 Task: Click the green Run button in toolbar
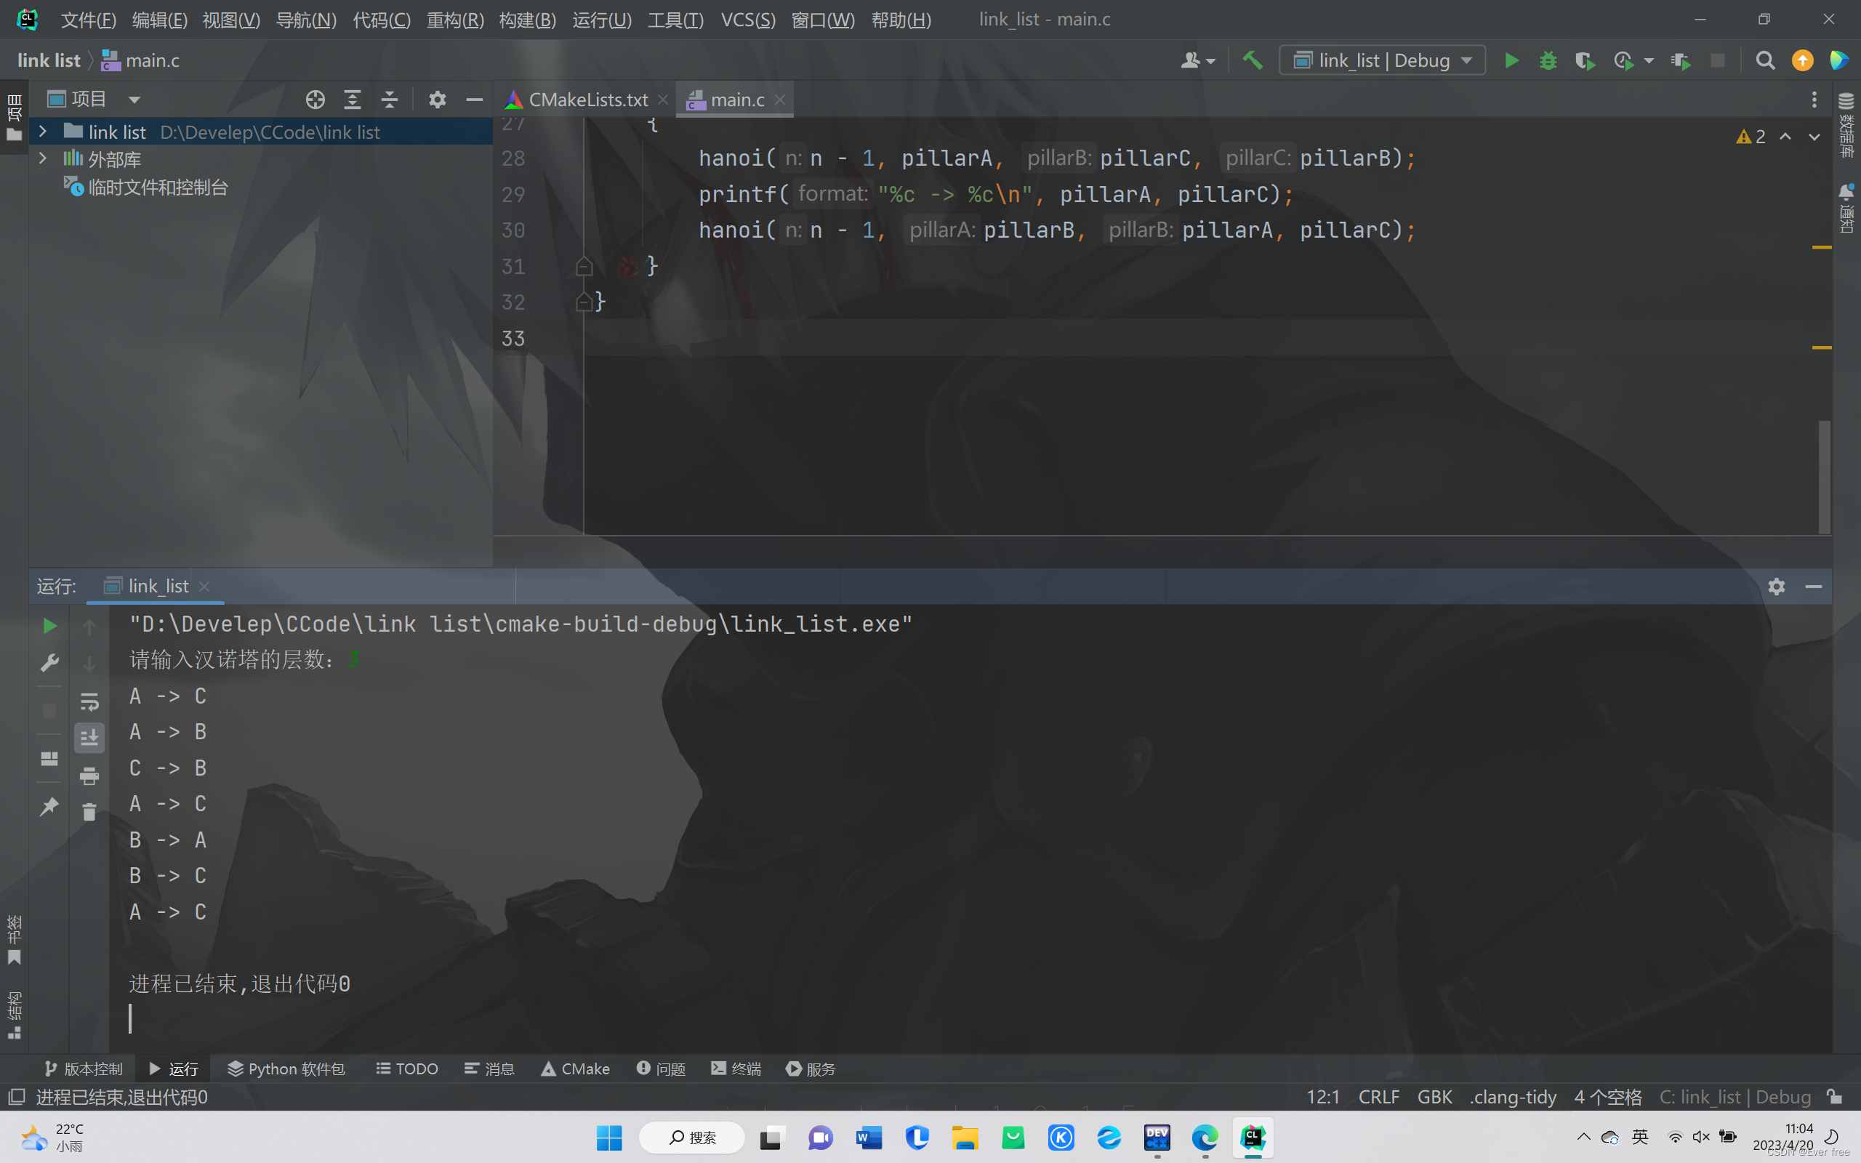click(x=1511, y=61)
